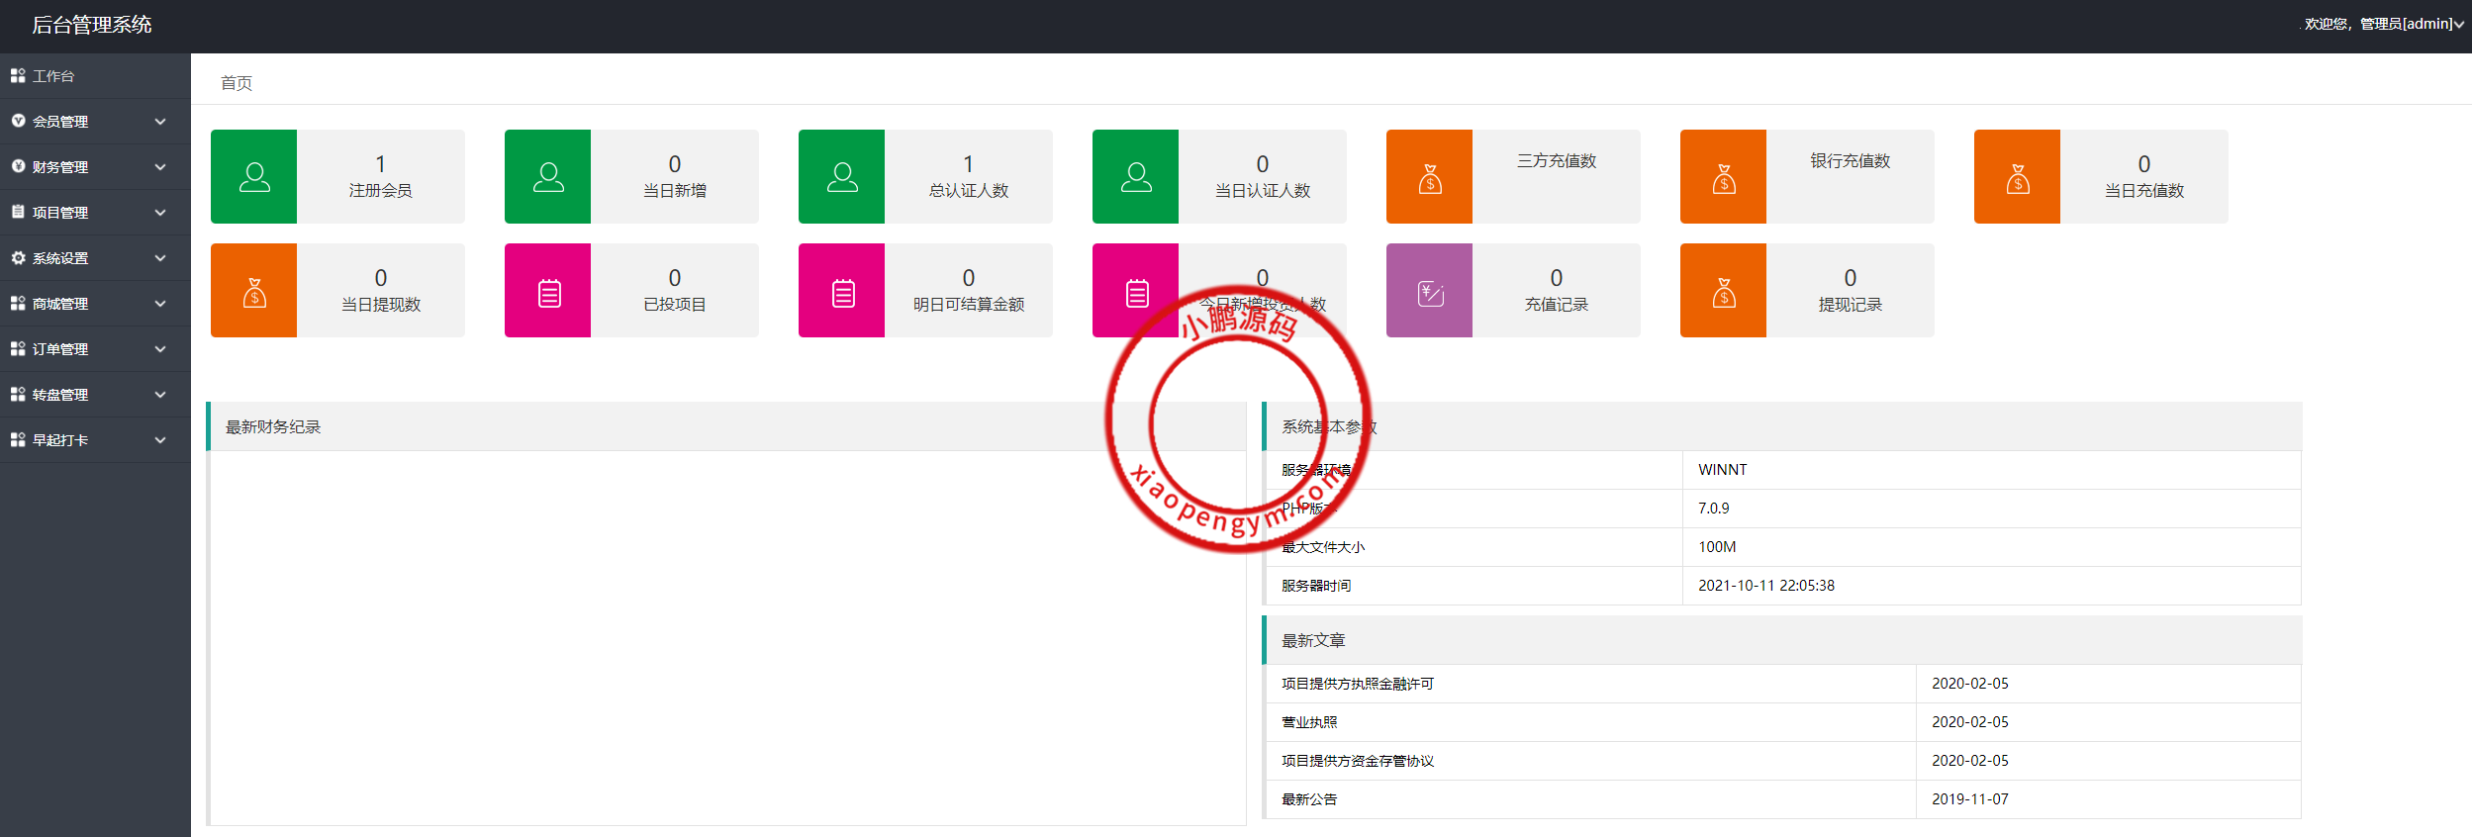This screenshot has width=2472, height=837.
Task: Open the 工作台 sidebar item
Action: pyautogui.click(x=53, y=76)
